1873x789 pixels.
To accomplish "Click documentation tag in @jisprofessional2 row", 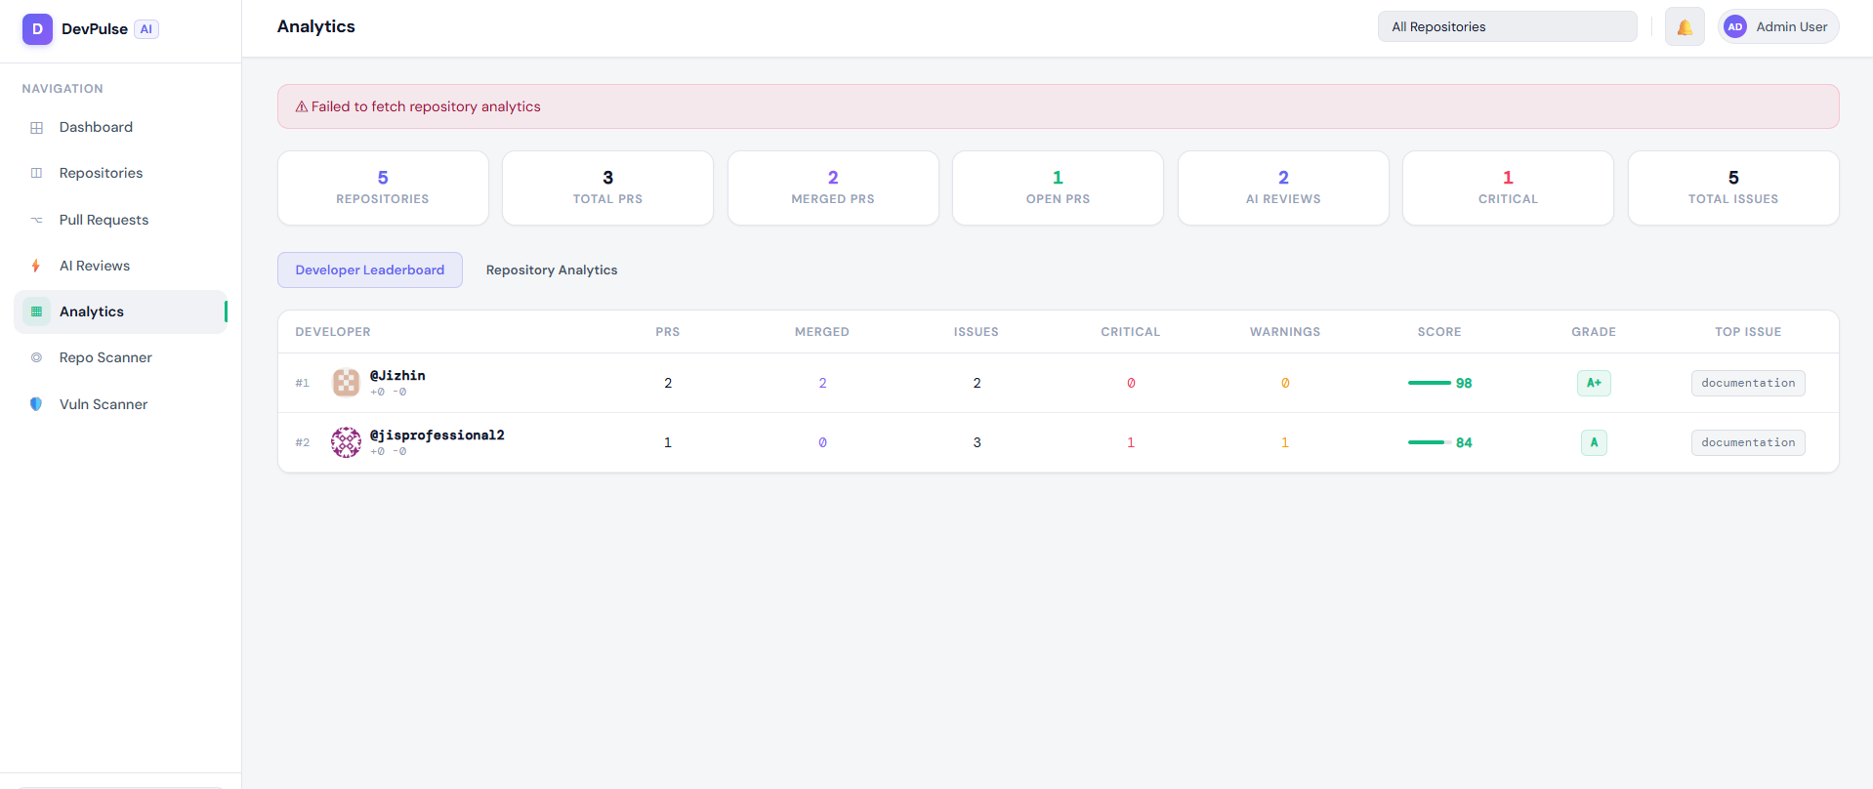I will pos(1748,442).
